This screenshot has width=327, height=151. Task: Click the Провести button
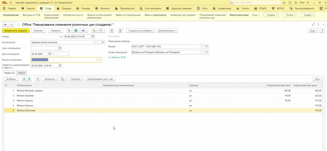(x=56, y=31)
